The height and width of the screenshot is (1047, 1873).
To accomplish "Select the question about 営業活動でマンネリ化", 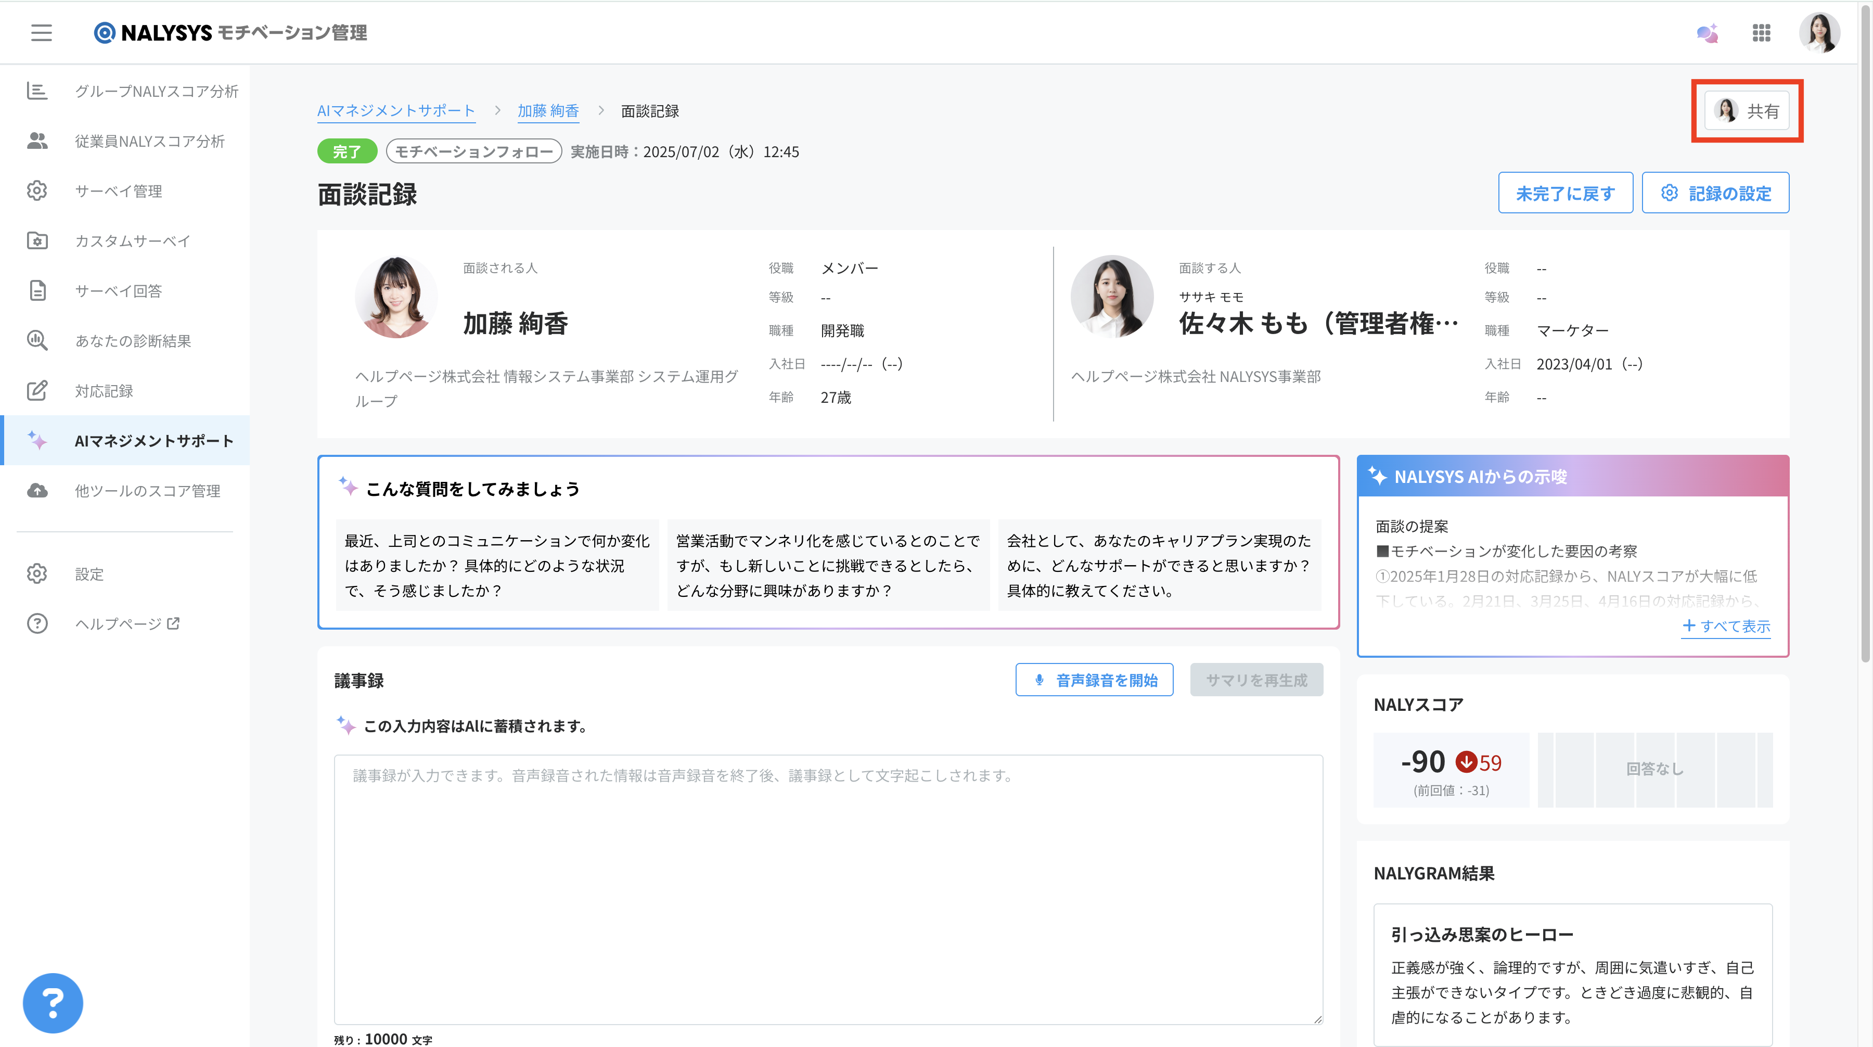I will click(x=828, y=565).
